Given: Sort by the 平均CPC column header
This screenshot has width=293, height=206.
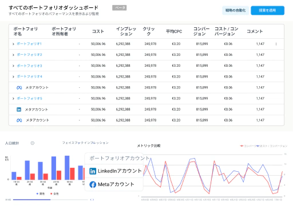Looking at the screenshot, I should (174, 31).
